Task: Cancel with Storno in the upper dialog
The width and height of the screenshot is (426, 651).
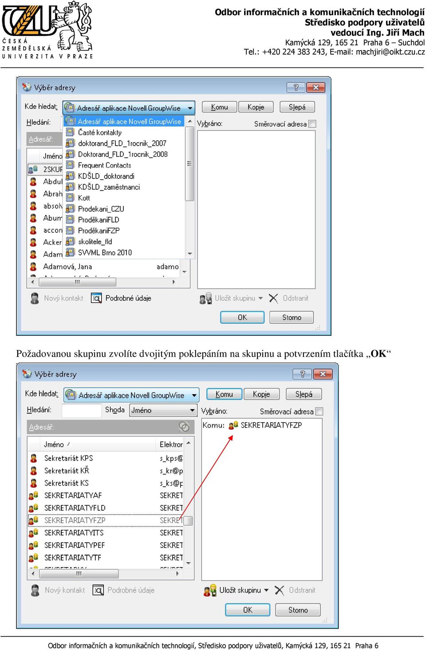Action: tap(292, 318)
